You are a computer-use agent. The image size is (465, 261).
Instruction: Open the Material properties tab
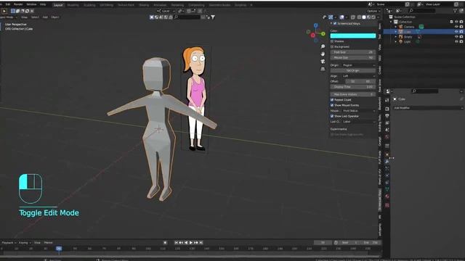pyautogui.click(x=387, y=196)
